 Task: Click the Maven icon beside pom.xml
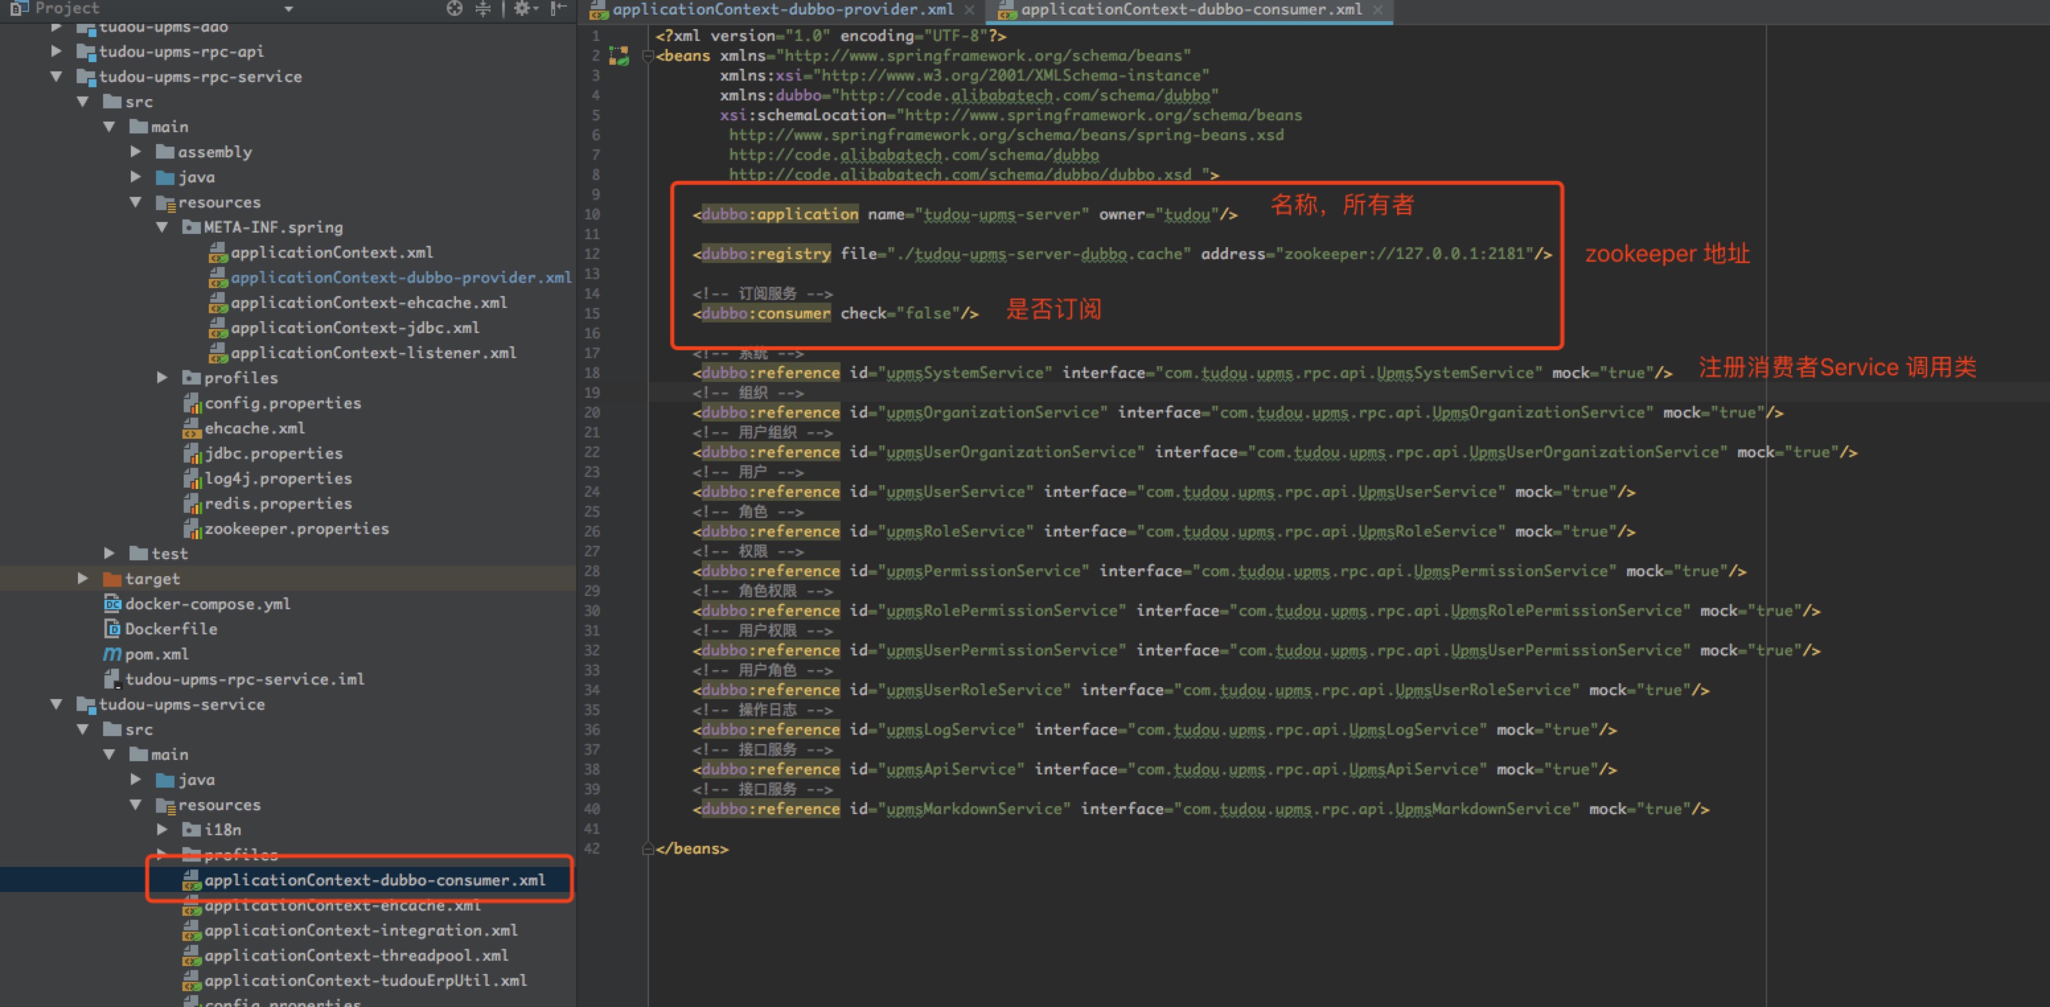(x=112, y=654)
